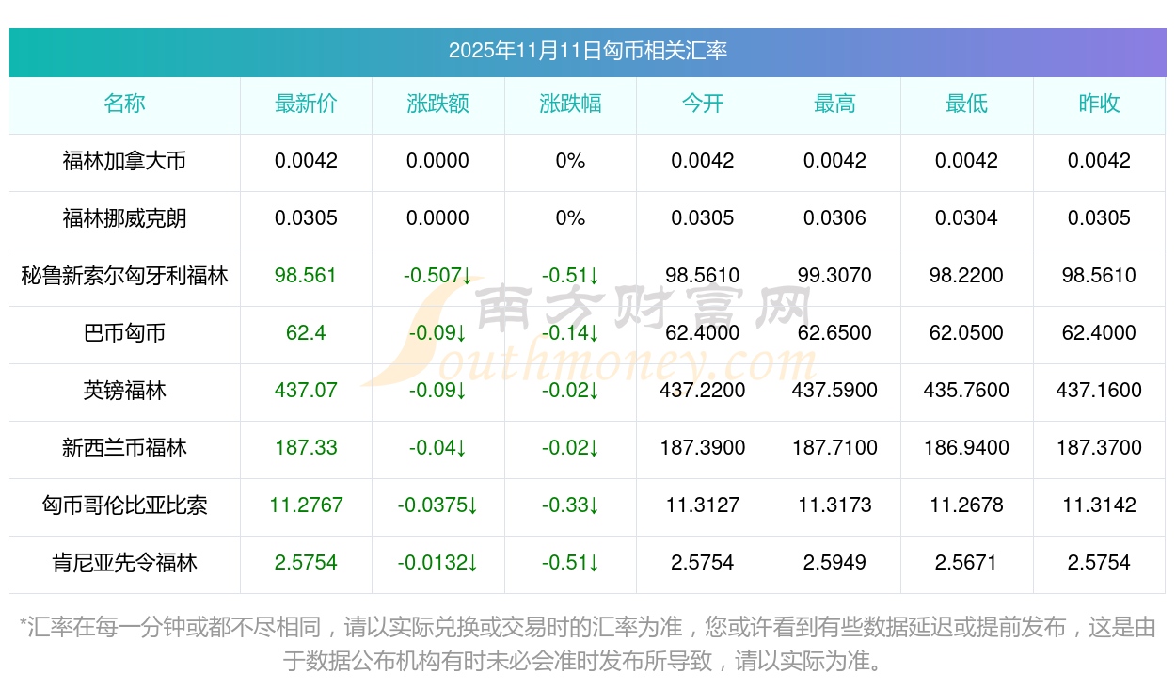Viewport: 1176px width, 690px height.
Task: Select the 福林挪威克朗 row name
Action: [x=124, y=218]
